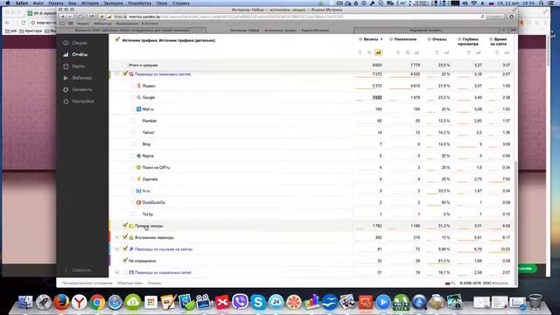Open Spotlight search in menu bar
This screenshot has width=560, height=315.
pos(542,3)
